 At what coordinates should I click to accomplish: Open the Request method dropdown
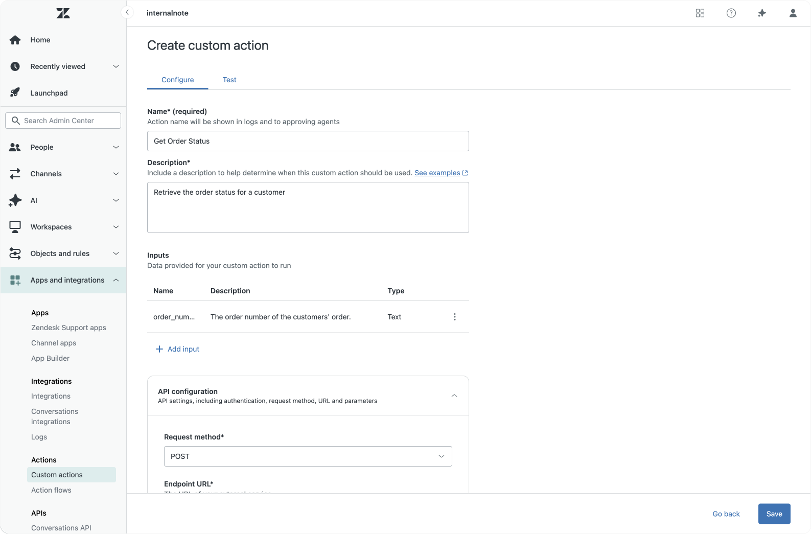(x=308, y=456)
